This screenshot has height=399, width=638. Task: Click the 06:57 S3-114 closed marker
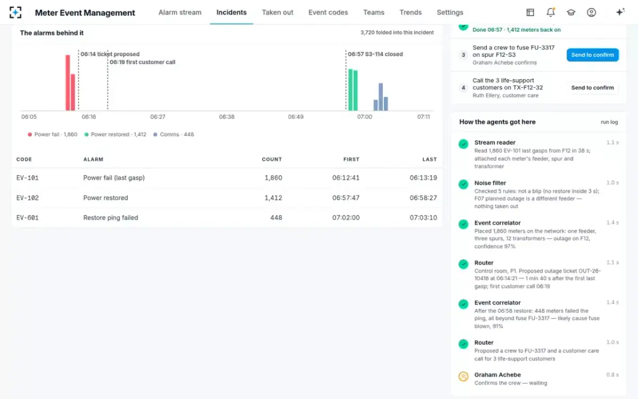[375, 54]
